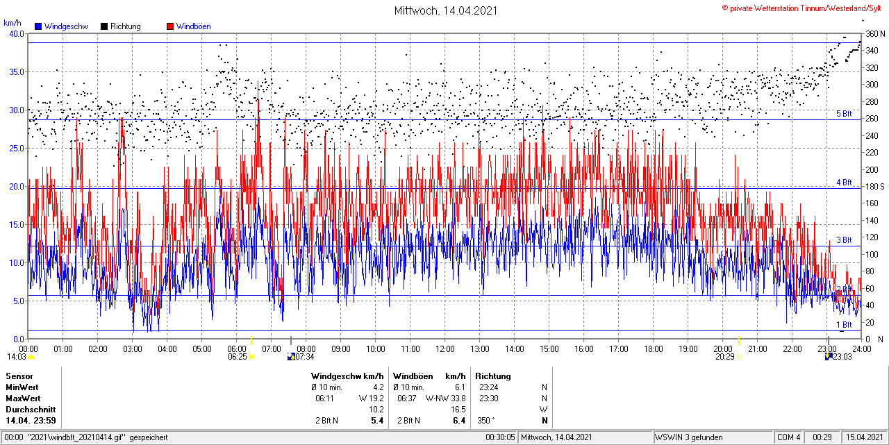Click the current wind speed value 5.4
Viewport: 889px width, 445px height.
coord(378,420)
